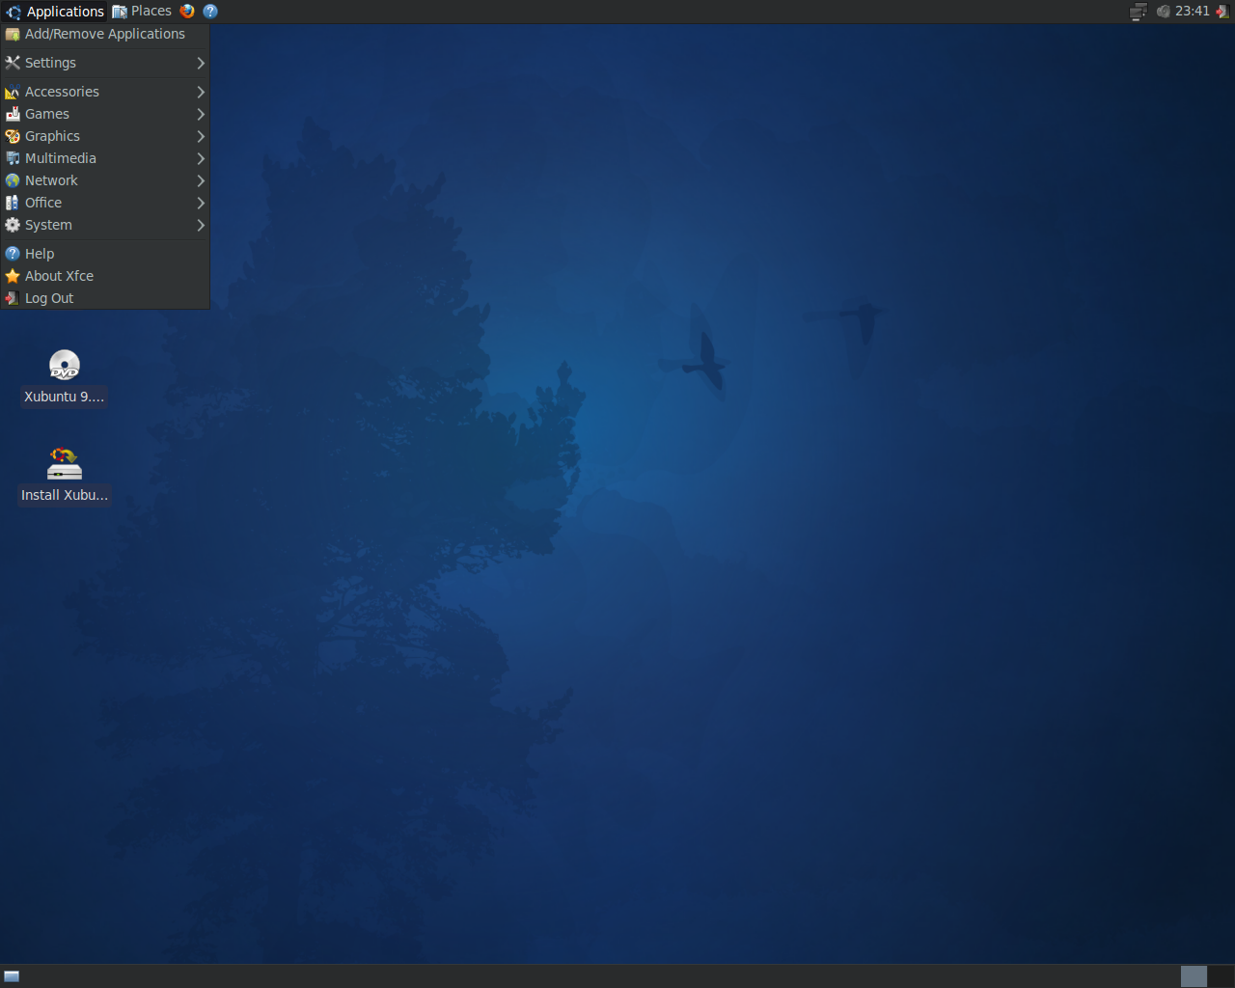The width and height of the screenshot is (1235, 988).
Task: Launch Firefox from the top panel
Action: (187, 12)
